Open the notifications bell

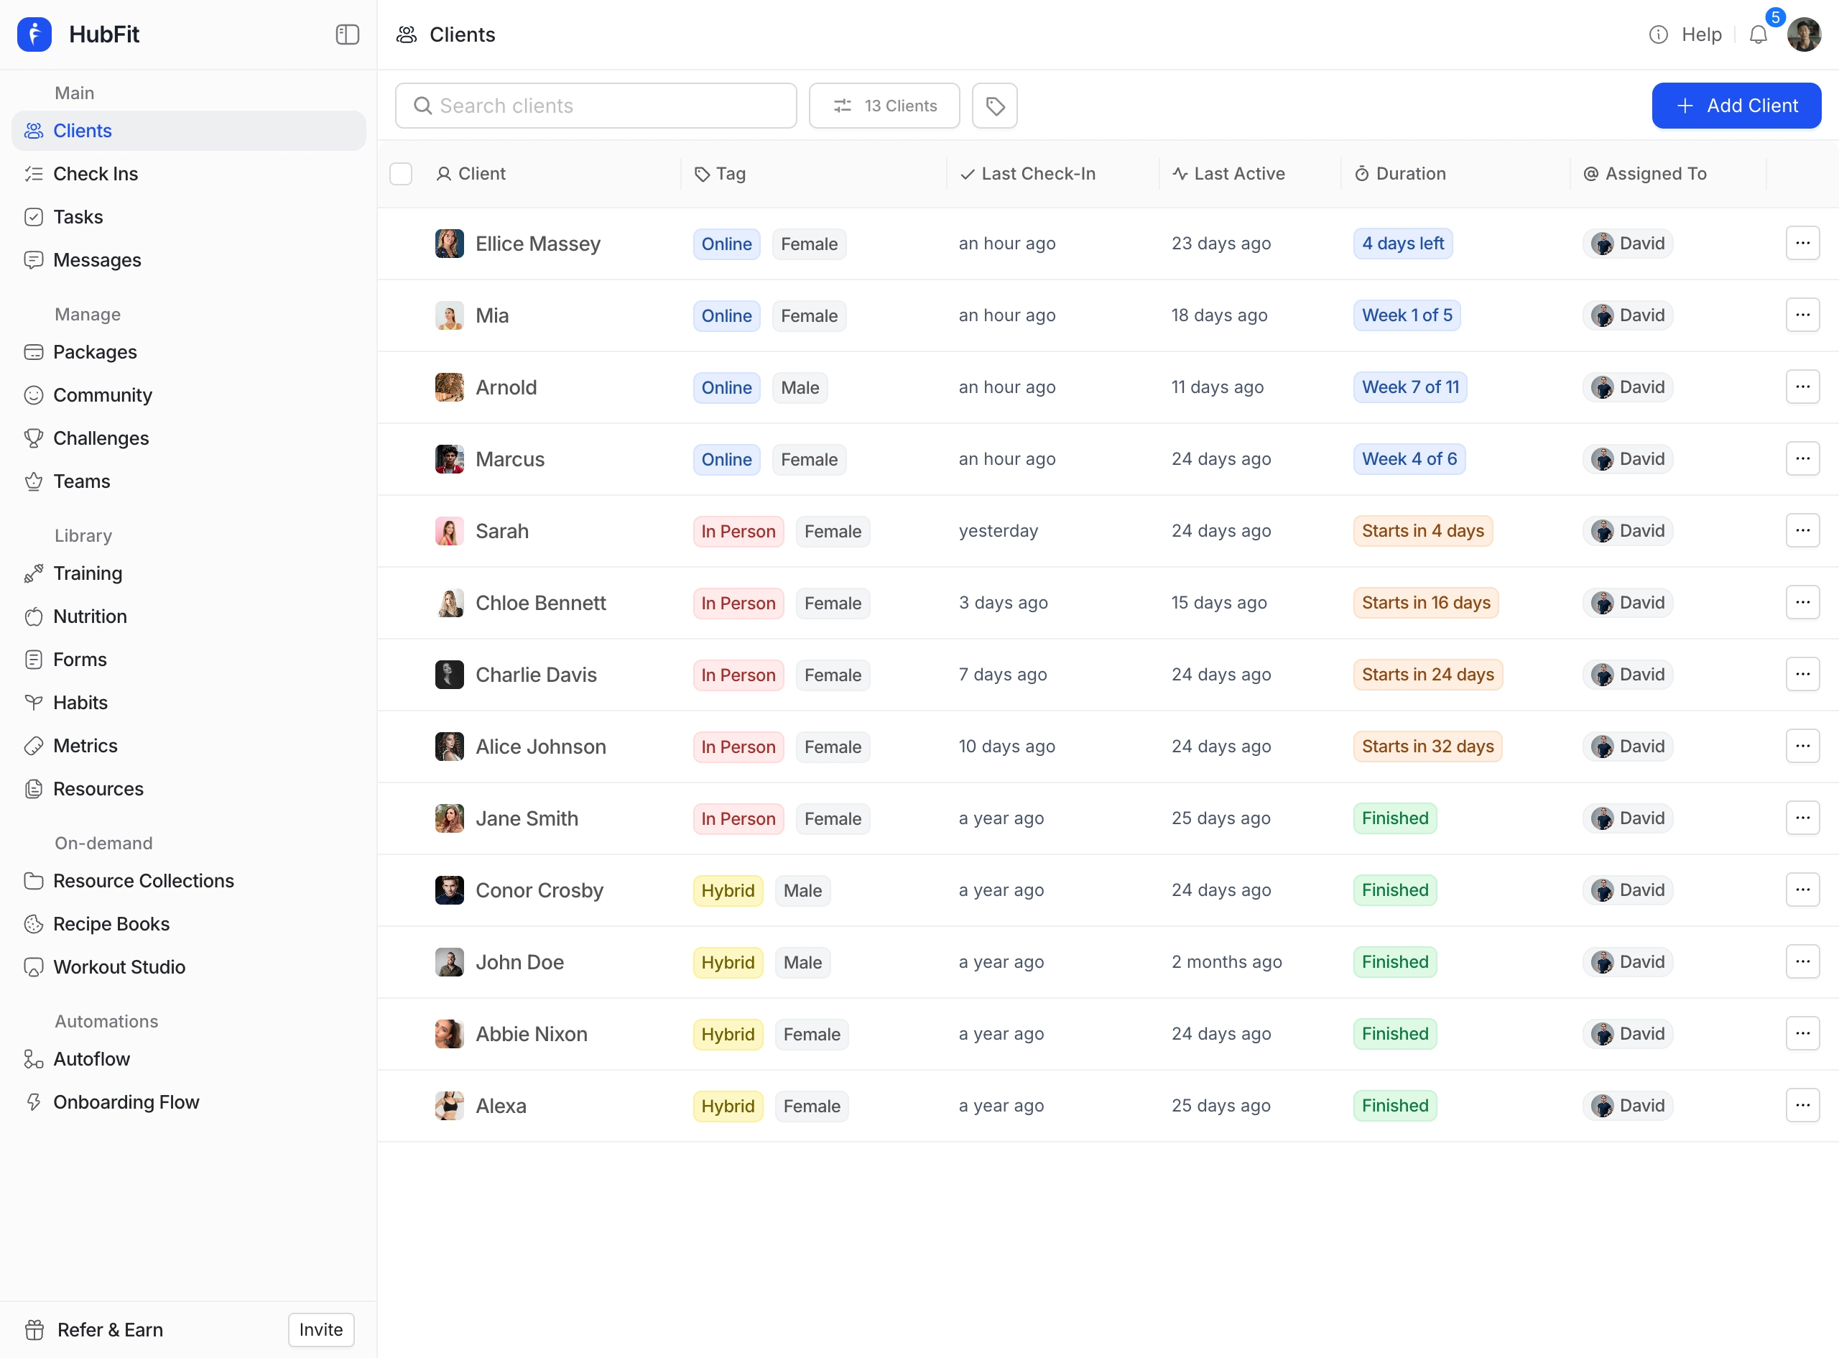pyautogui.click(x=1759, y=34)
